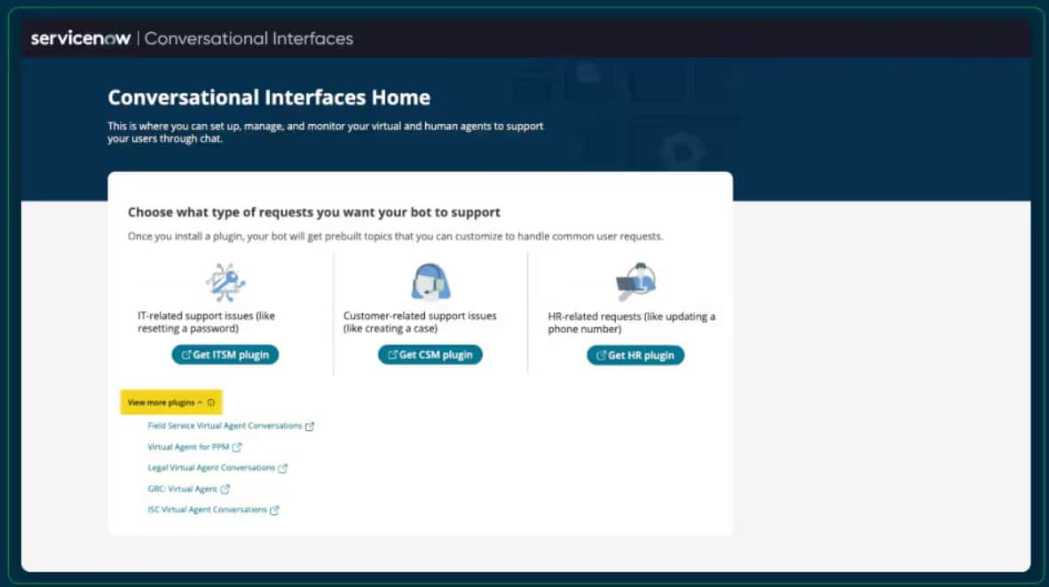This screenshot has width=1049, height=587.
Task: Click the servicenow logo in the header
Action: [x=80, y=38]
